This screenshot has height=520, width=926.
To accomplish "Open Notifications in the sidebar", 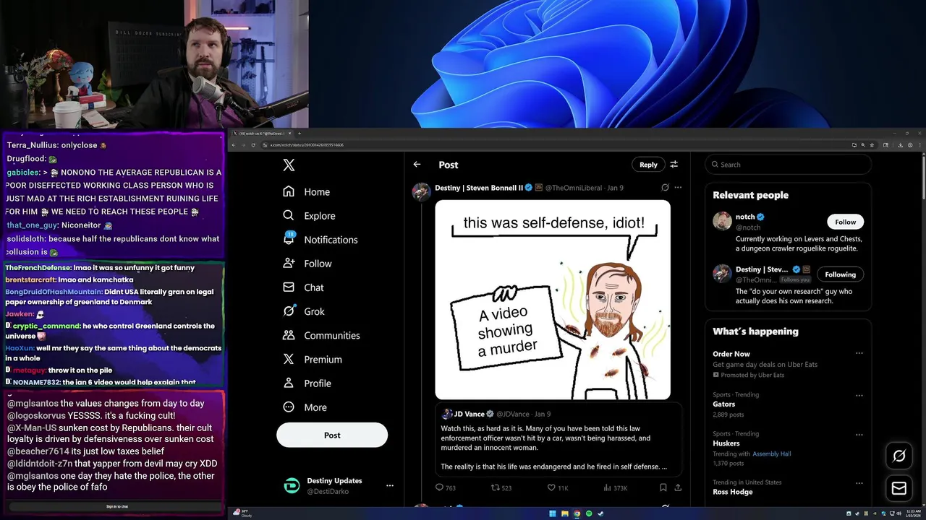I will point(320,239).
